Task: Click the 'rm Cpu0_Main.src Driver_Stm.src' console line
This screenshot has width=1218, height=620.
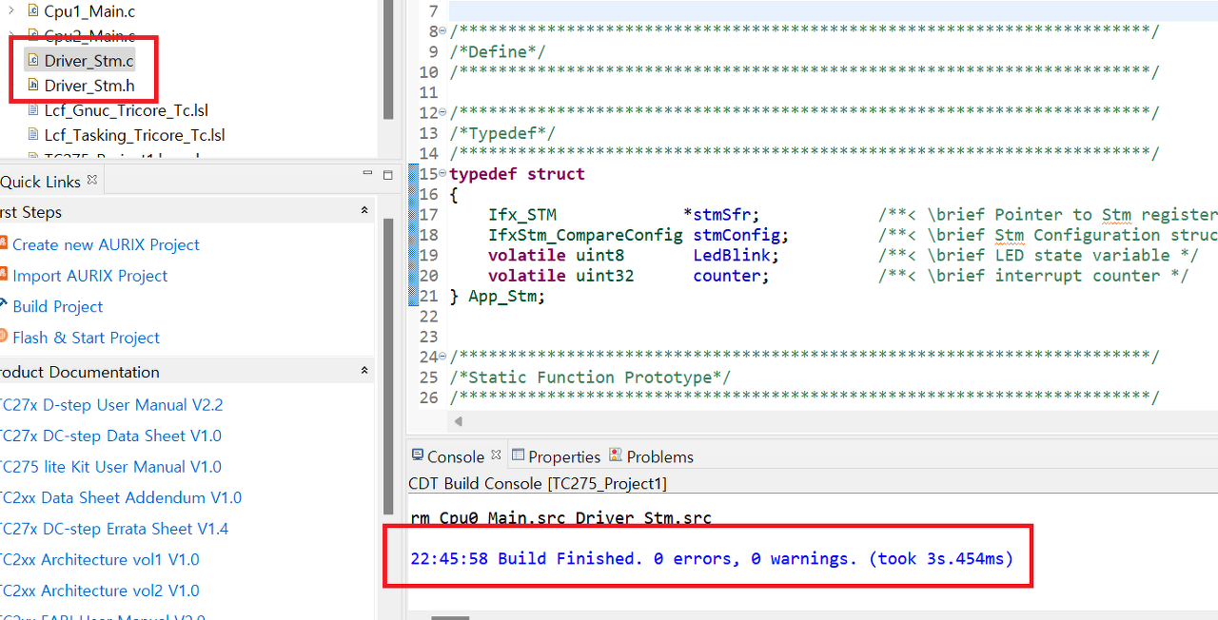Action: 561,518
